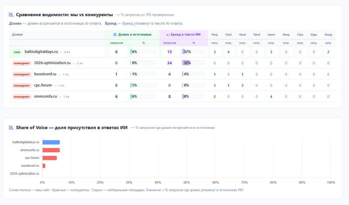The image size is (349, 205).
Task: Select the "Perp" column header
Action: point(215,35)
